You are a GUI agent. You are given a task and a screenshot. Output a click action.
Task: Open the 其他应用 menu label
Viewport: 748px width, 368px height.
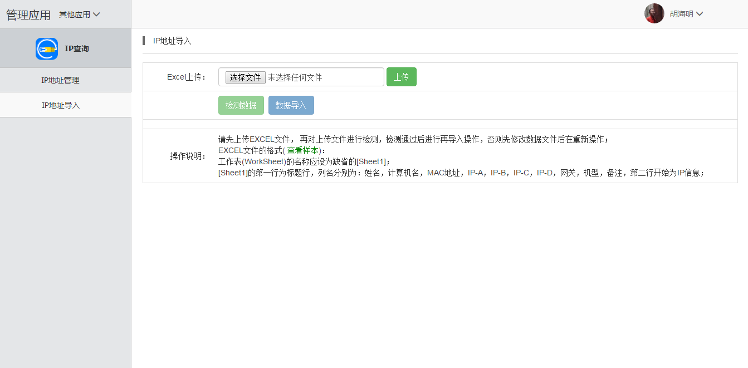tap(74, 14)
